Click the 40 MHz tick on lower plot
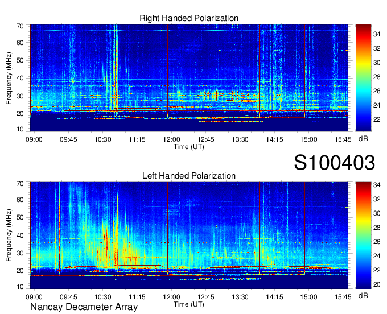The image size is (387, 314). [20, 235]
